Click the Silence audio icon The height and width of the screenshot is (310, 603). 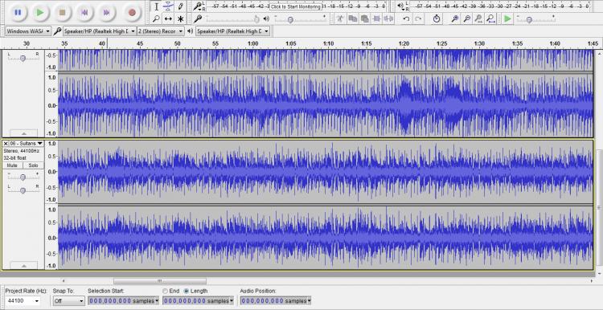pyautogui.click(x=388, y=18)
